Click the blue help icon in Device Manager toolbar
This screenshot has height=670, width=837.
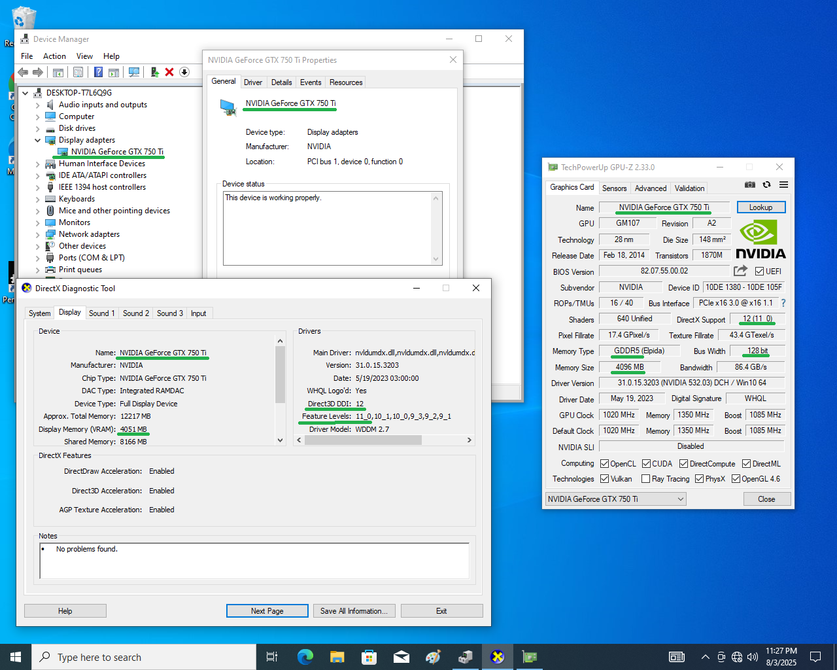(98, 72)
